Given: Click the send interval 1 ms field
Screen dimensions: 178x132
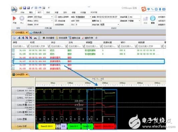Looking at the screenshot, I should (134, 17).
